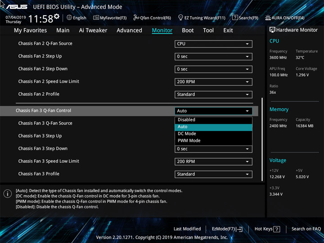Go to the Tool tab
The width and height of the screenshot is (324, 243).
[208, 31]
